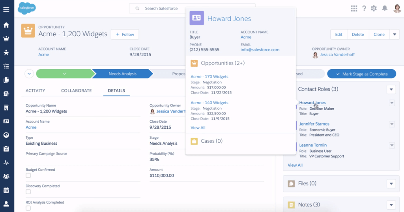
Task: Open Howard Jones row dropdown arrow
Action: click(x=392, y=103)
